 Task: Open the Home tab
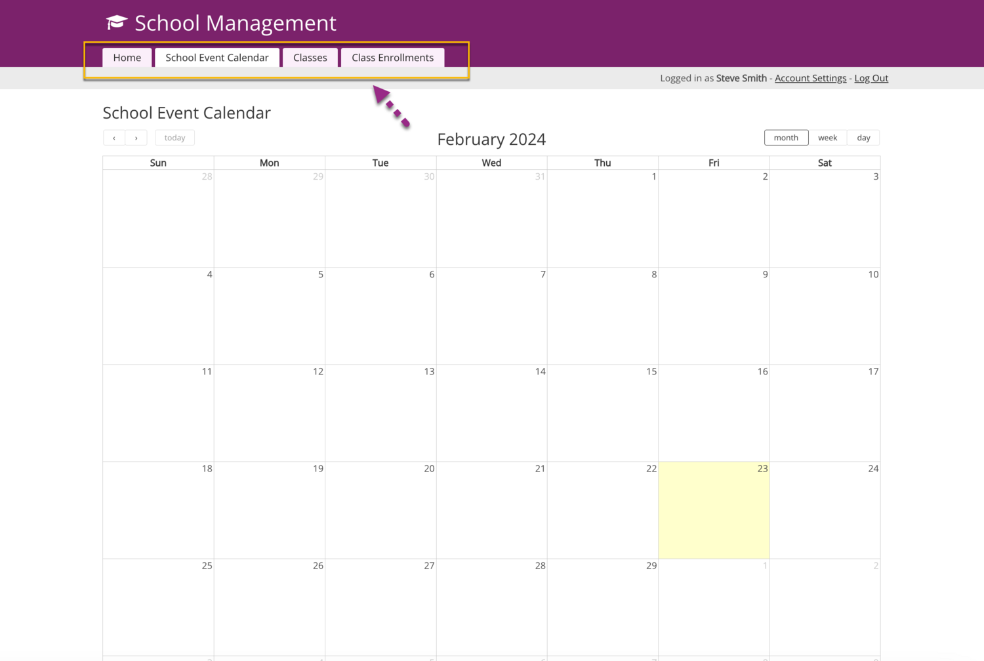point(127,58)
